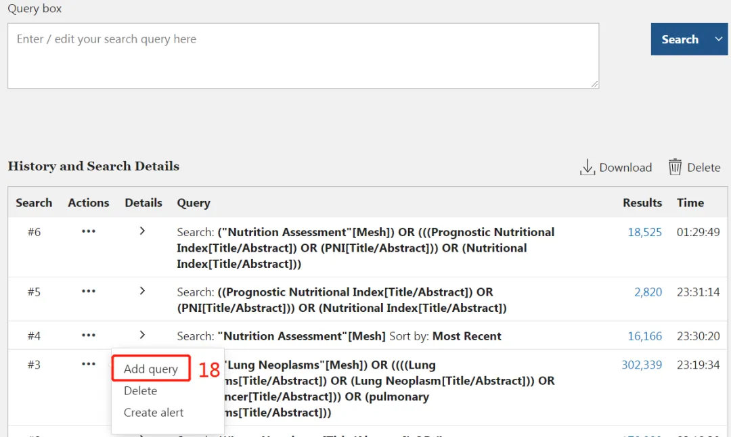Grab the query box resize handle corner
This screenshot has width=731, height=437.
(x=594, y=84)
